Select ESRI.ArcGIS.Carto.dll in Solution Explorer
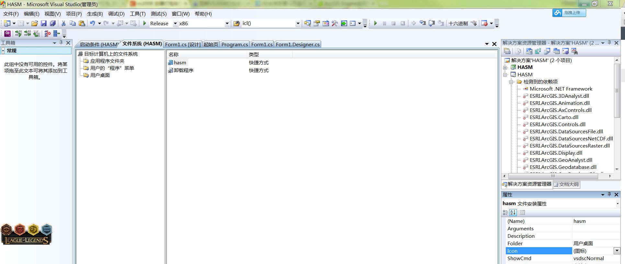 [x=554, y=117]
